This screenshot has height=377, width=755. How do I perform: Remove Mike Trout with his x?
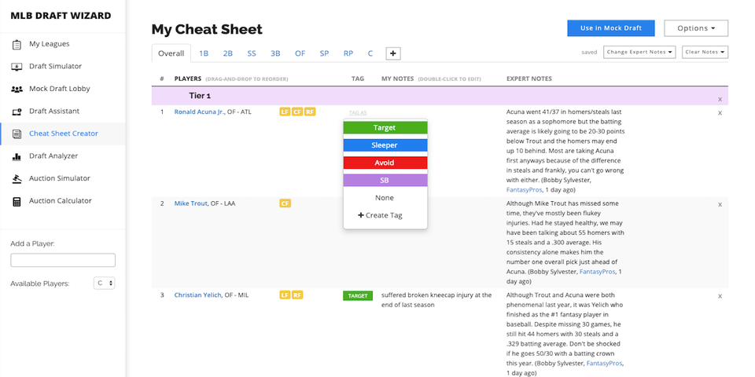720,204
